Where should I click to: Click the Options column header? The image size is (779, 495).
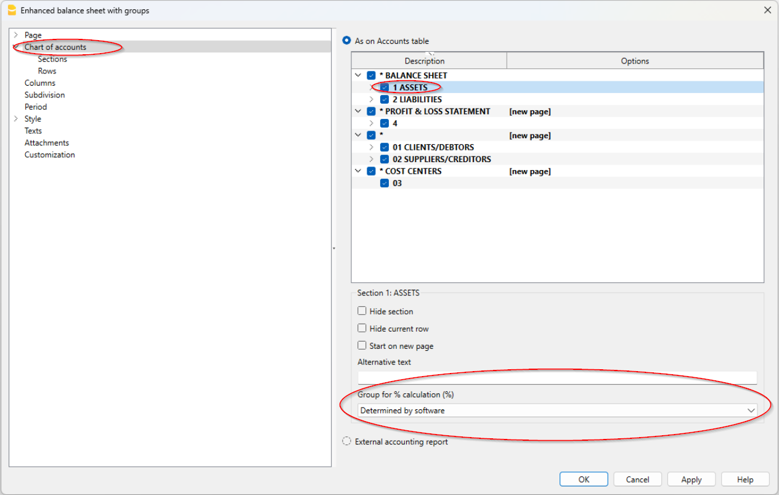[x=635, y=61]
